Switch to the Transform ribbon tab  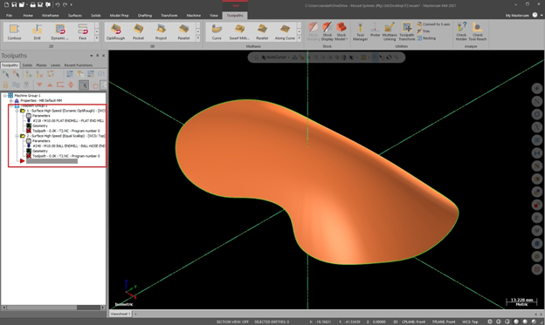coord(169,16)
